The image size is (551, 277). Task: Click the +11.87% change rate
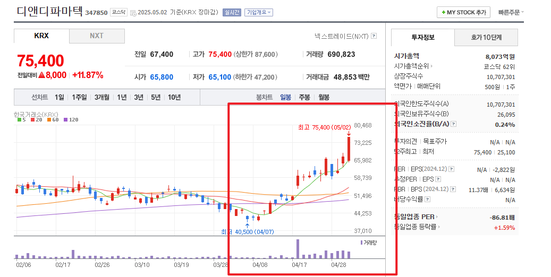(x=88, y=75)
